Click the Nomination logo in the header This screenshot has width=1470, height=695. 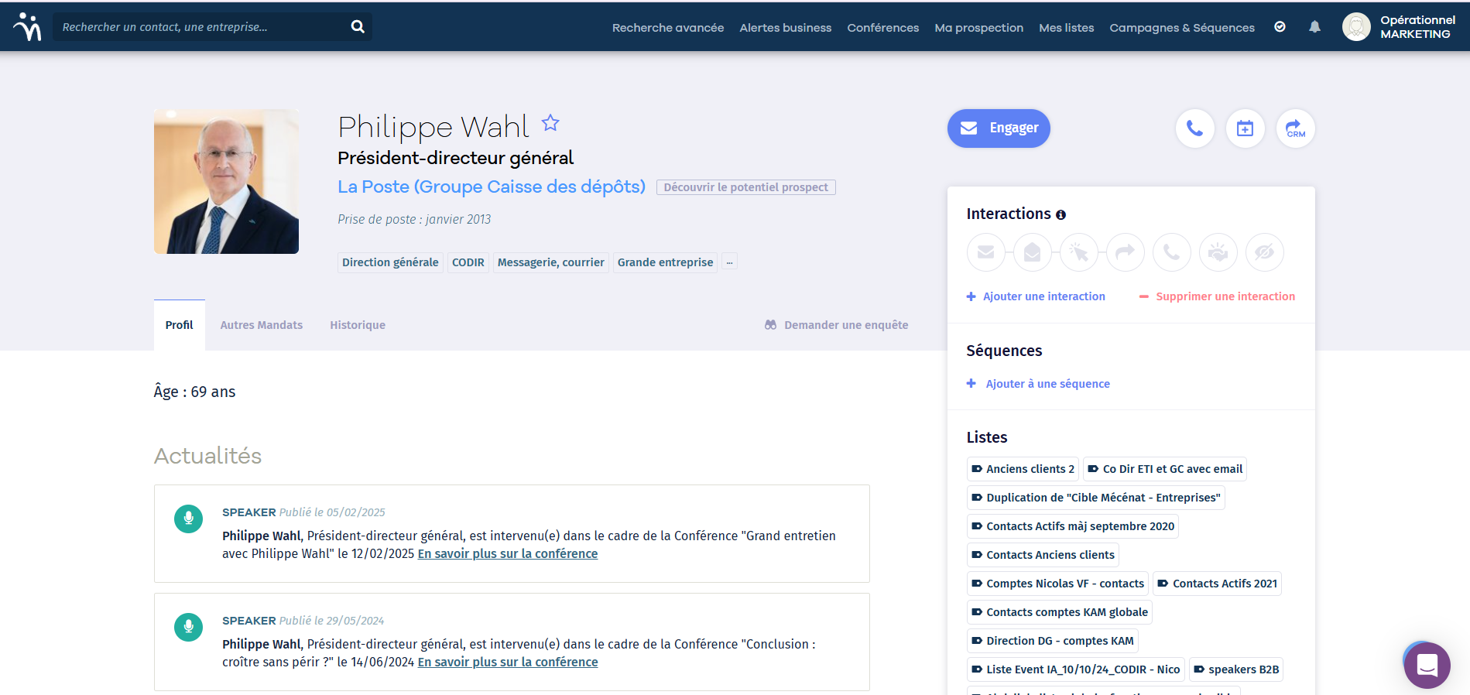[x=28, y=26]
